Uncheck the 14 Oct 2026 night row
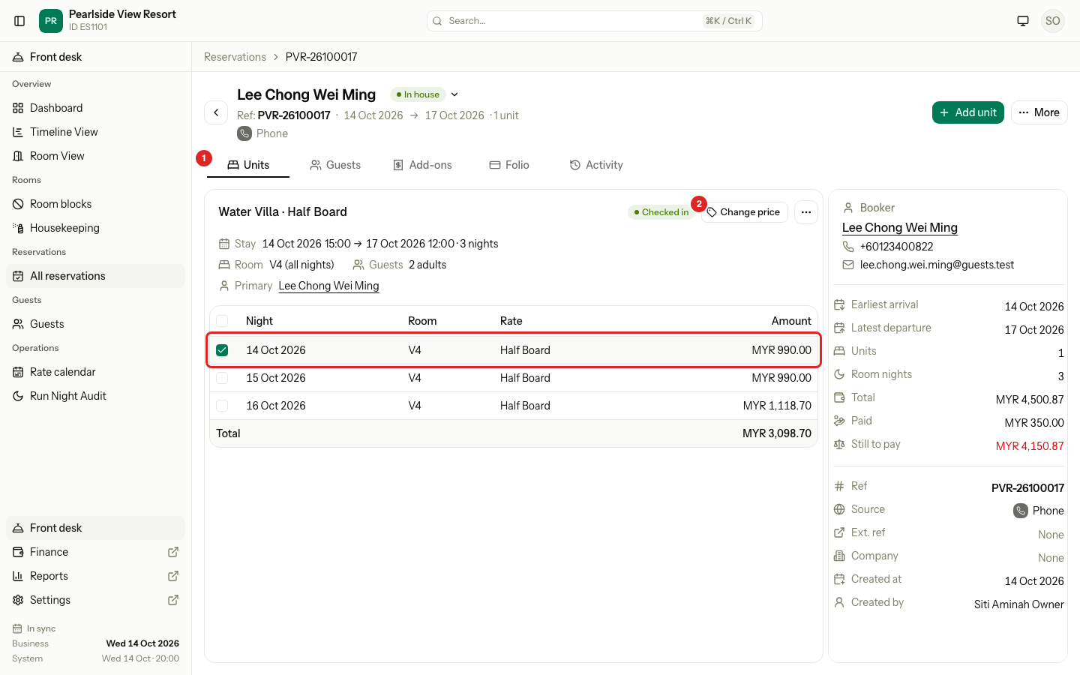The width and height of the screenshot is (1080, 675). click(x=222, y=350)
